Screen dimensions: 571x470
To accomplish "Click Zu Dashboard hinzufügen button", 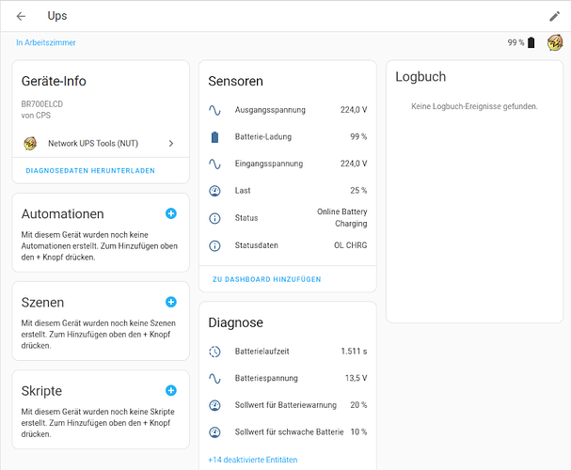I will point(266,279).
